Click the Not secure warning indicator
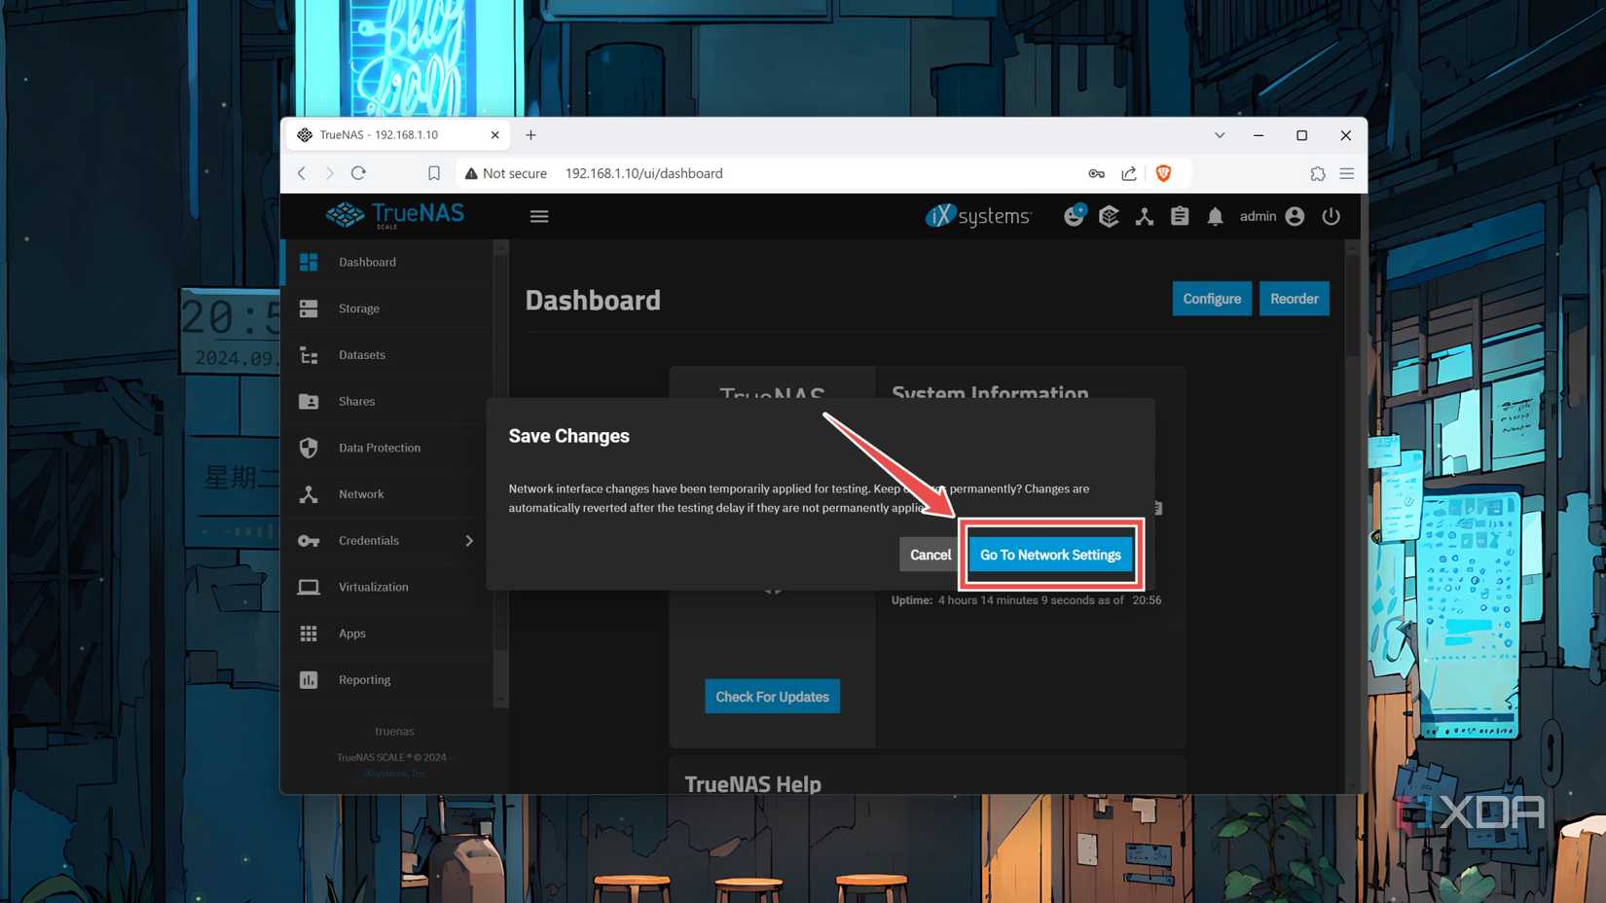The height and width of the screenshot is (903, 1606). coord(505,173)
